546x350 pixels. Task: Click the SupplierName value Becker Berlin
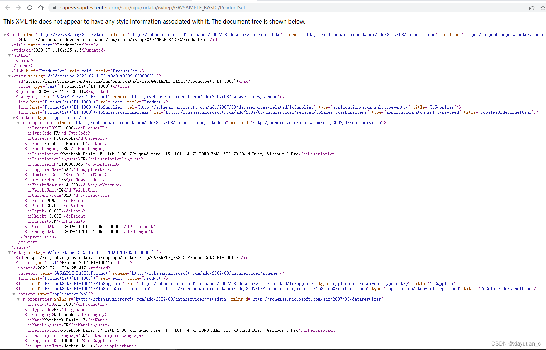tap(79, 346)
